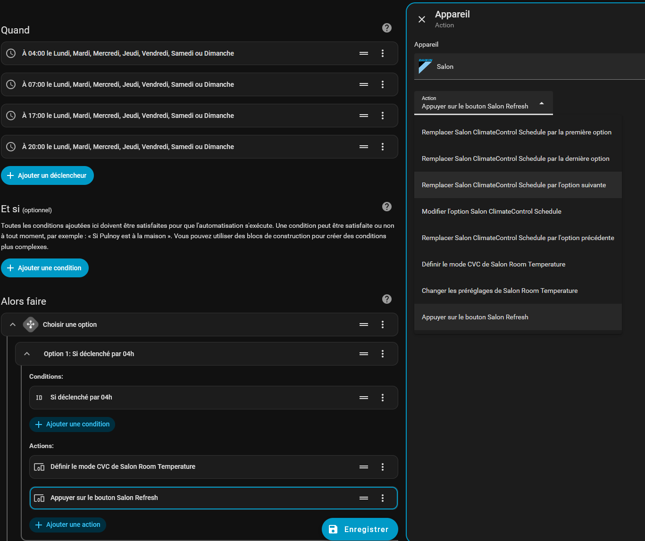This screenshot has height=541, width=645.
Task: Click help icon next to Quand heading
Action: (x=387, y=28)
